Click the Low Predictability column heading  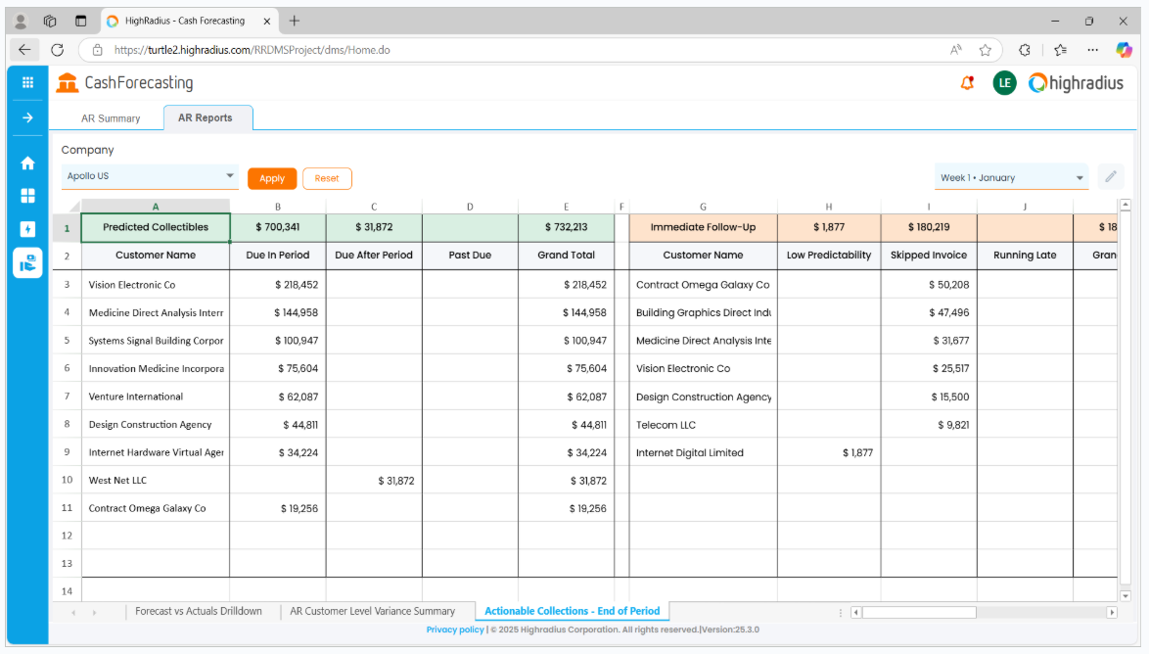[x=829, y=256]
